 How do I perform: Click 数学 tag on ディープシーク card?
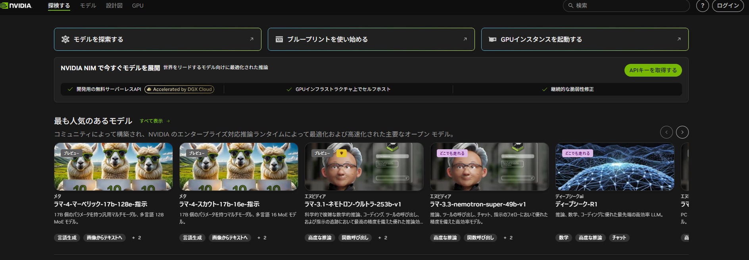point(564,238)
